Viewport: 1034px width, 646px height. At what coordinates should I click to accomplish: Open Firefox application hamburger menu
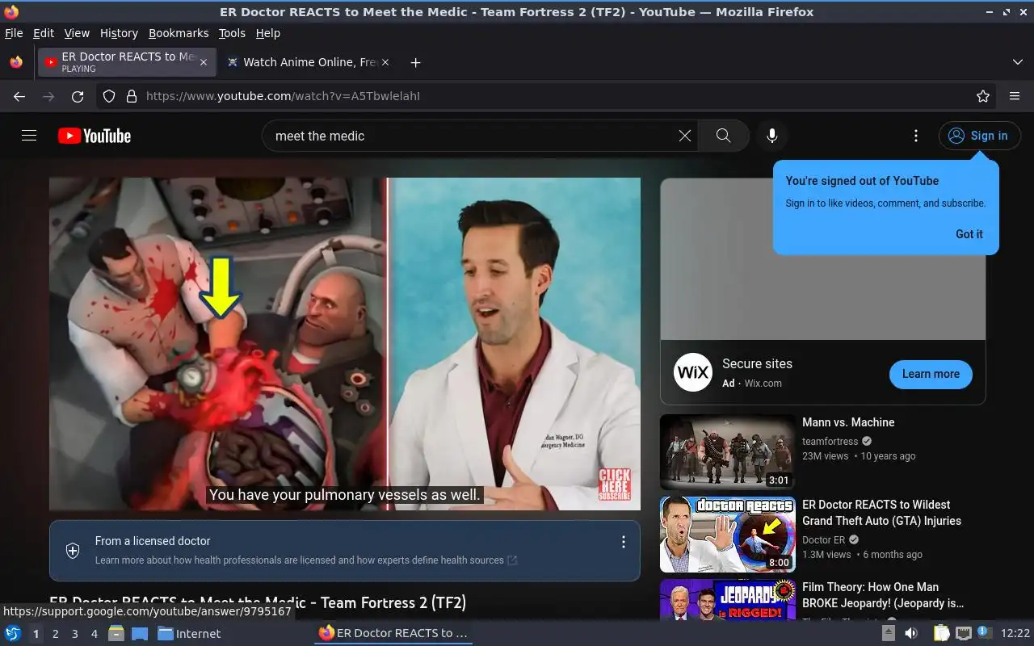click(x=1015, y=96)
